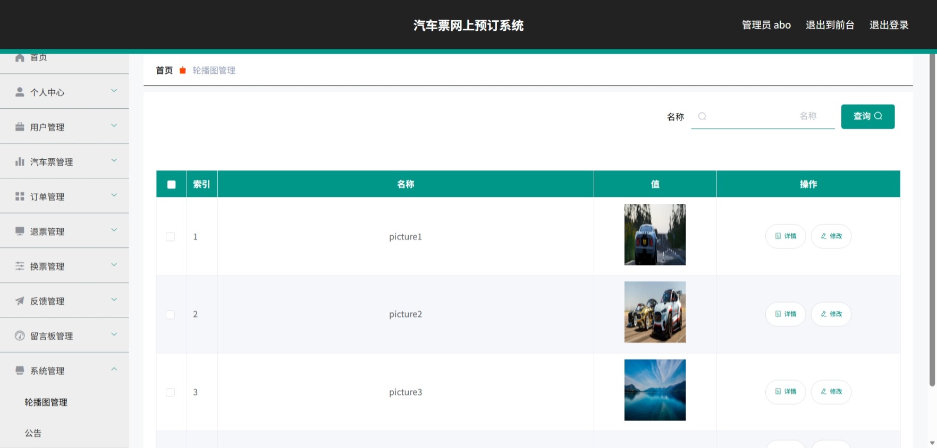Click the picture1 name cell
Screen dimensions: 937x448
(406, 237)
